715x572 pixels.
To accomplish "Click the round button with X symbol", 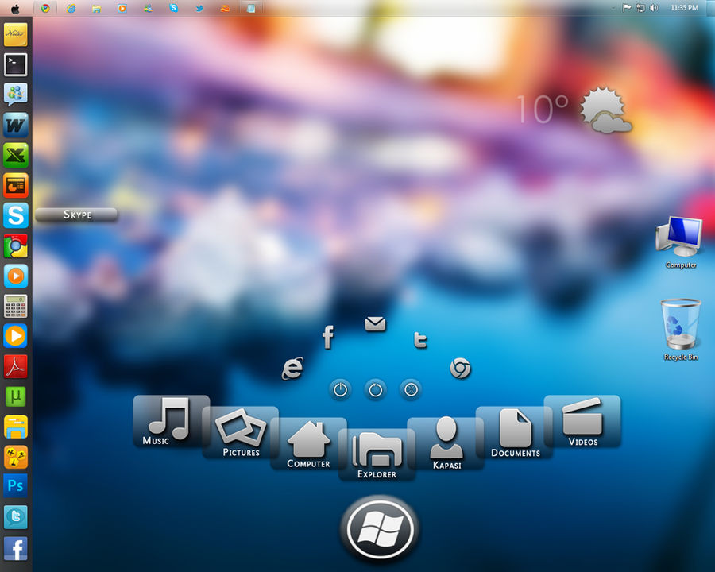I will click(x=411, y=390).
